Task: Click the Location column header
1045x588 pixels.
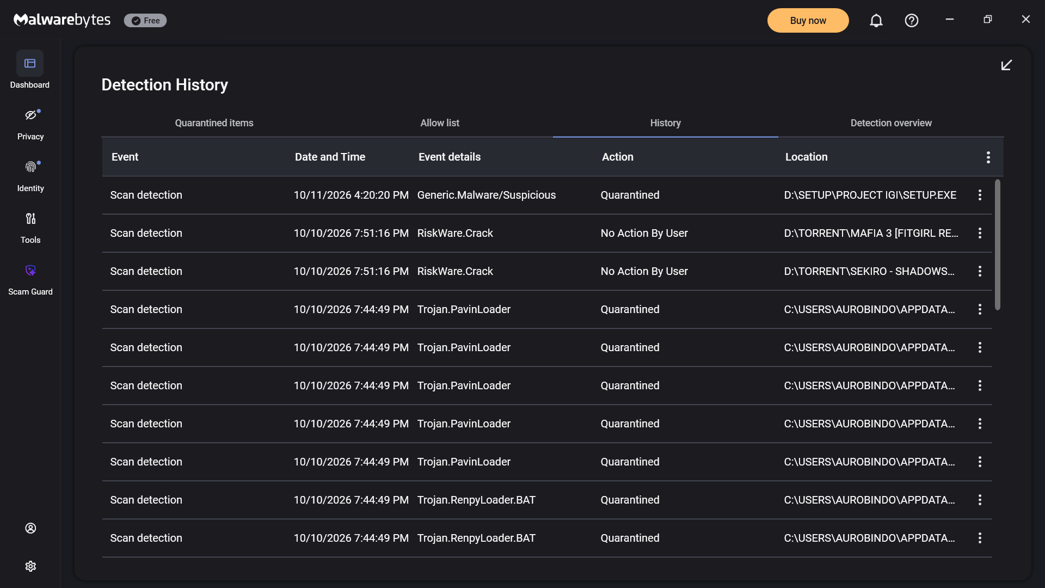Action: [x=806, y=157]
